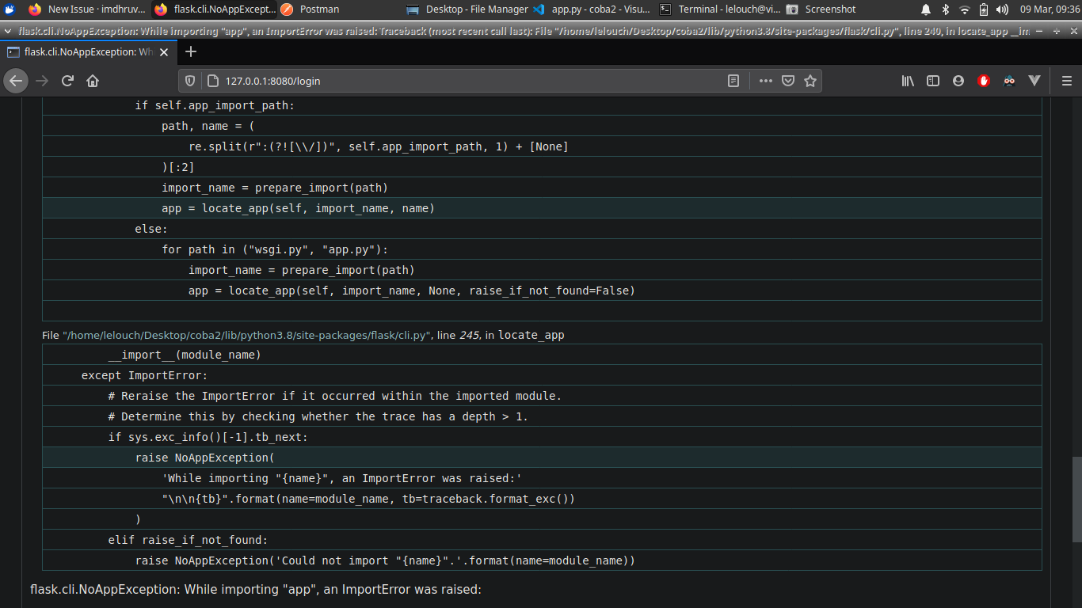This screenshot has width=1082, height=608.
Task: Save the page to Pocket
Action: coord(788,80)
